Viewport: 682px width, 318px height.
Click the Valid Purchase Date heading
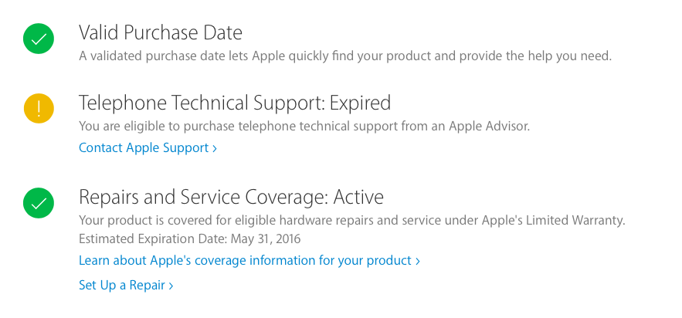tap(161, 33)
